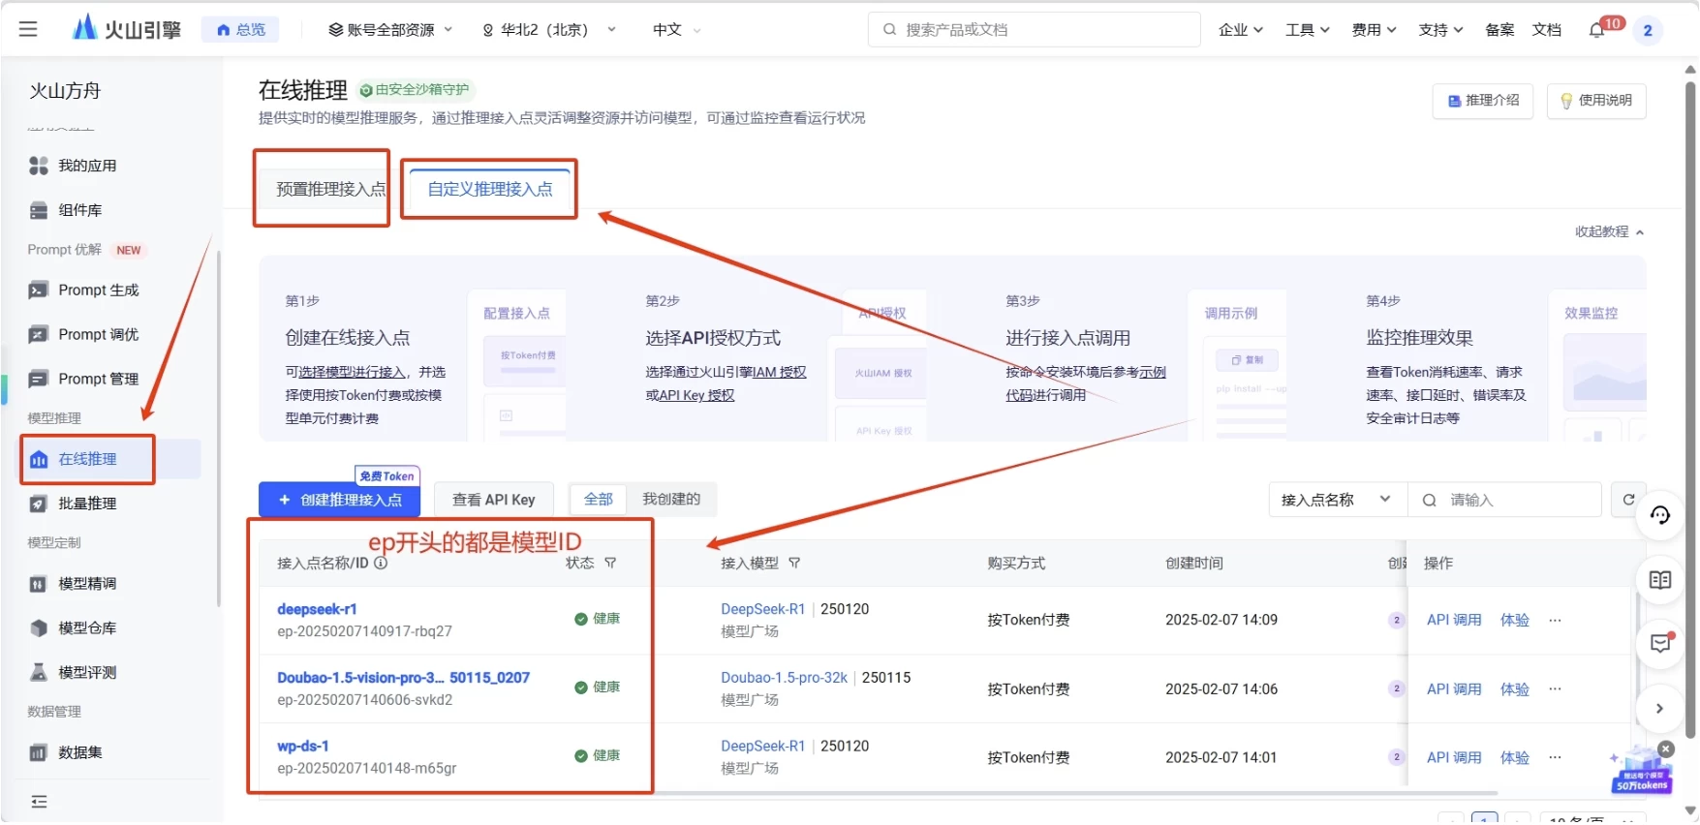This screenshot has width=1700, height=825.
Task: Open the documentation book icon on right
Action: pyautogui.click(x=1660, y=580)
